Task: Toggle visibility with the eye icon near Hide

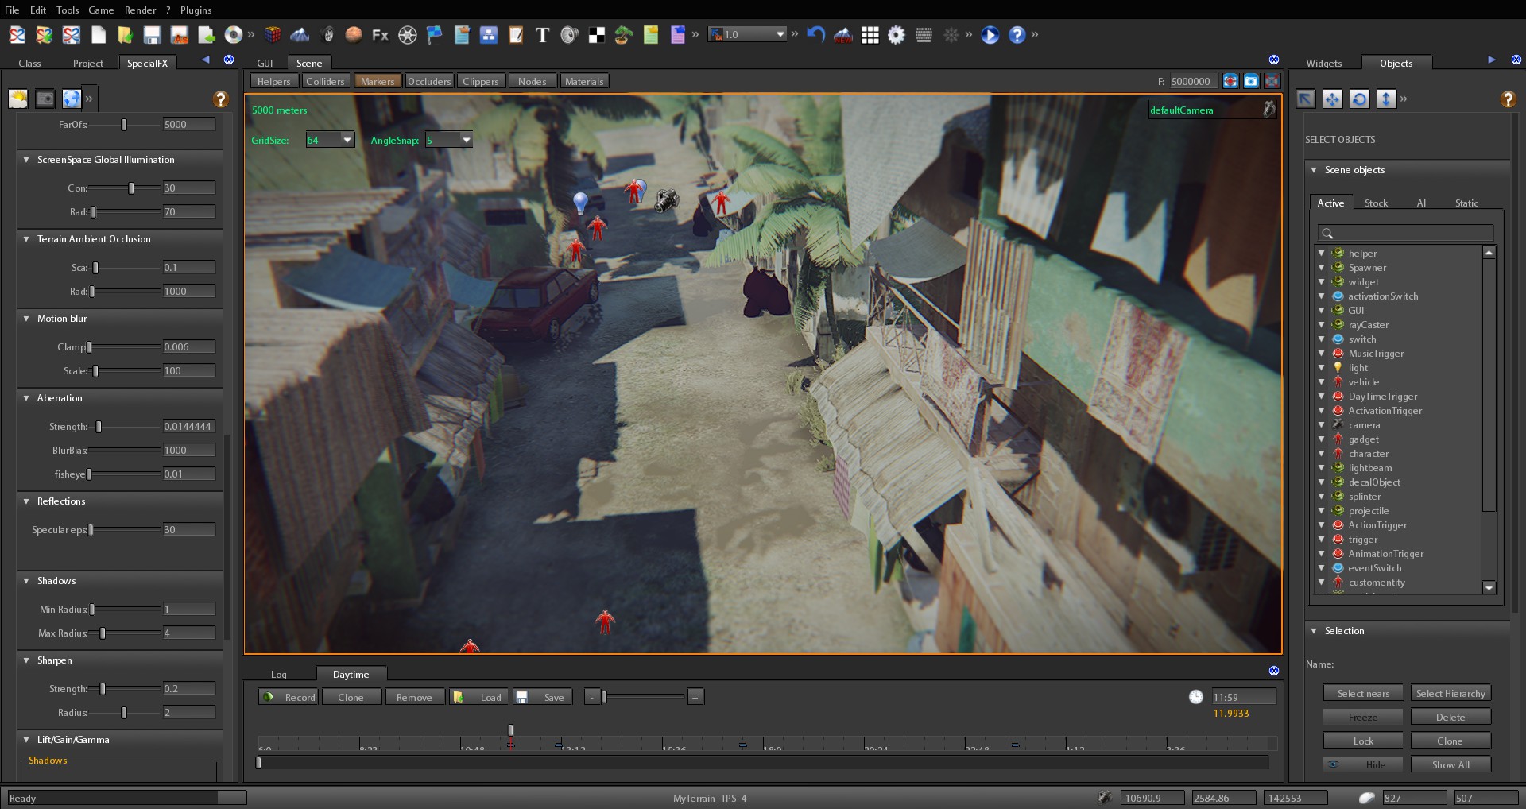Action: [x=1334, y=764]
